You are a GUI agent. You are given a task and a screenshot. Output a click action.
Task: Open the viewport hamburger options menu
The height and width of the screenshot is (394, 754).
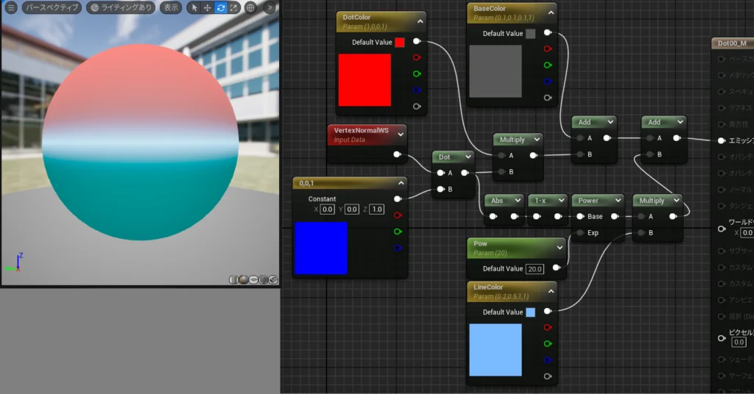tap(11, 7)
